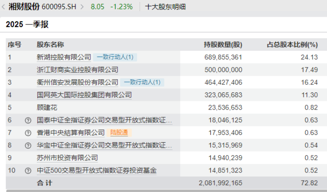Click 一致行动人(1) tag beside 衢州信安发展
This screenshot has height=192, width=327.
coord(142,82)
